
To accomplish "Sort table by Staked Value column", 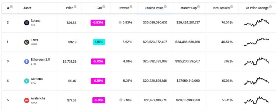I will click(x=154, y=8).
